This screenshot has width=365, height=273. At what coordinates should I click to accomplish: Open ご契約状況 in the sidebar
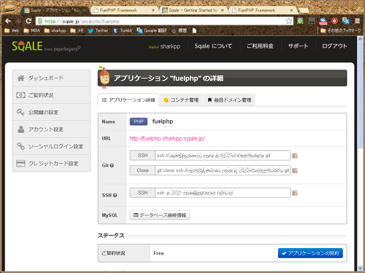(51, 95)
